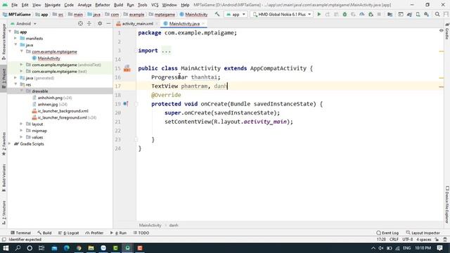The width and height of the screenshot is (450, 253).
Task: Click the override gutter icon on line 19
Action: point(126,103)
